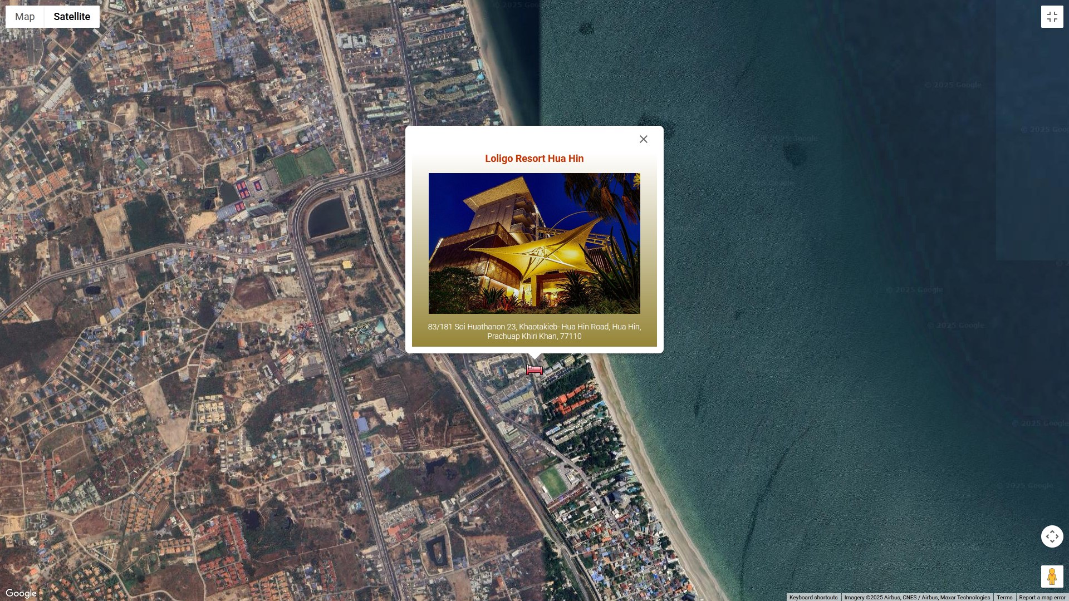The width and height of the screenshot is (1069, 601).
Task: Open the map camera controls button
Action: [x=1052, y=536]
